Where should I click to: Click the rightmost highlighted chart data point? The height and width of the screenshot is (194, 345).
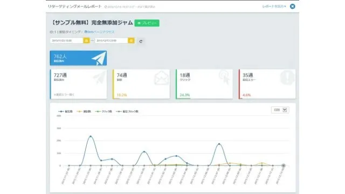pyautogui.click(x=284, y=165)
